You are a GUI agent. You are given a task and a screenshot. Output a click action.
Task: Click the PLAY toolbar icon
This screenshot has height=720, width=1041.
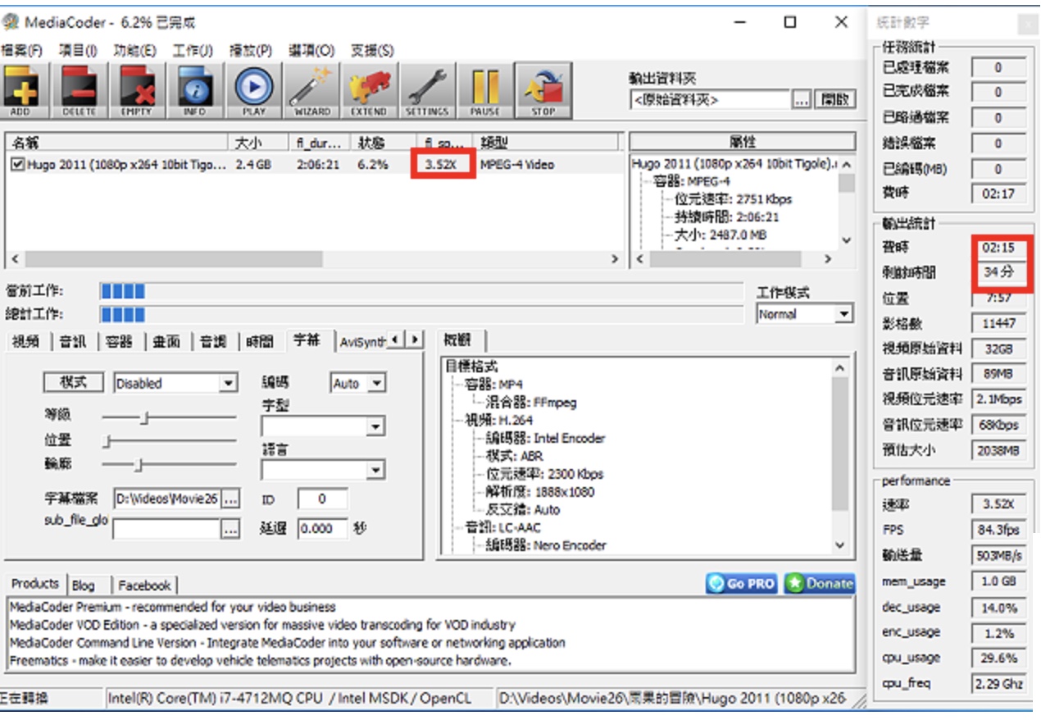(253, 90)
